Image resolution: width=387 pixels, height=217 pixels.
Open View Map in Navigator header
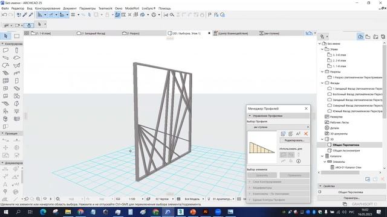368,37
